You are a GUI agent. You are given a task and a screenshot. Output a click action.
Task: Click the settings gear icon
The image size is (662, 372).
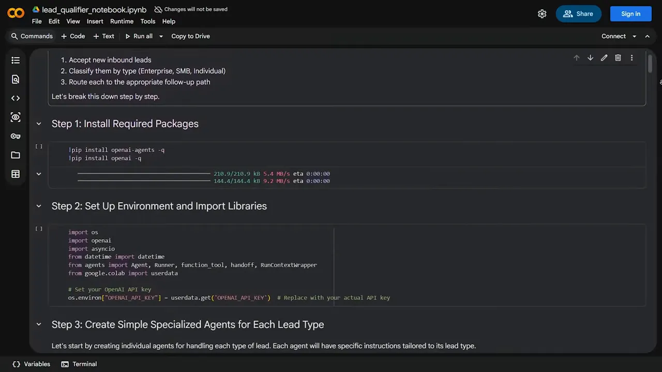[542, 14]
